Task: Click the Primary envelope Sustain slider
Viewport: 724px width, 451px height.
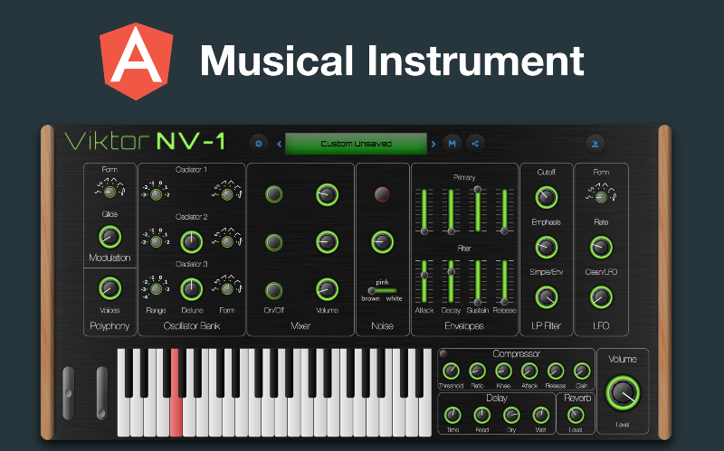Action: point(478,211)
